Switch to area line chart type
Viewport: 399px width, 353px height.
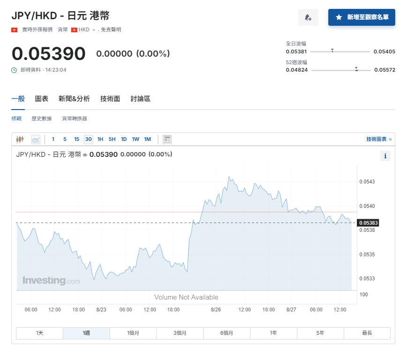click(x=36, y=139)
